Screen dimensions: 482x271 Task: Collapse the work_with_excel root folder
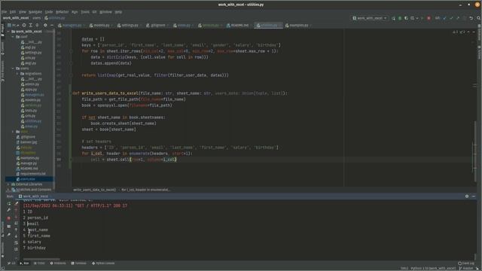[x=8, y=32]
